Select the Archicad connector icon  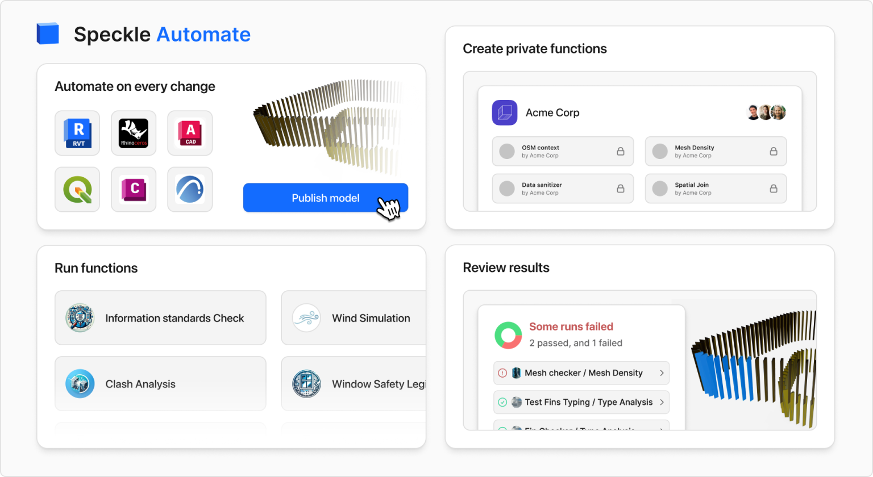190,189
